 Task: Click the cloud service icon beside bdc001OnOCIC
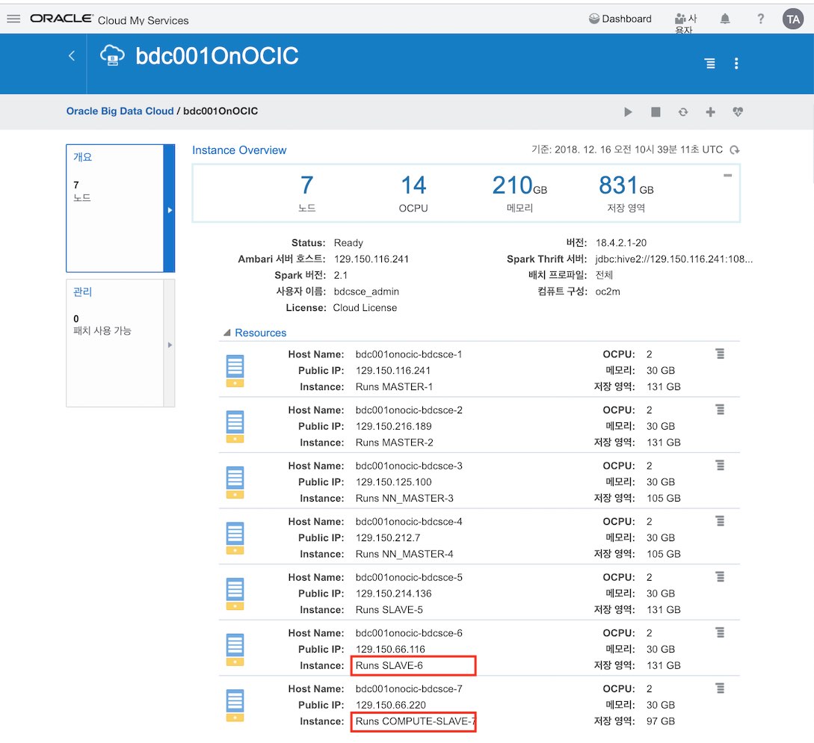(112, 55)
